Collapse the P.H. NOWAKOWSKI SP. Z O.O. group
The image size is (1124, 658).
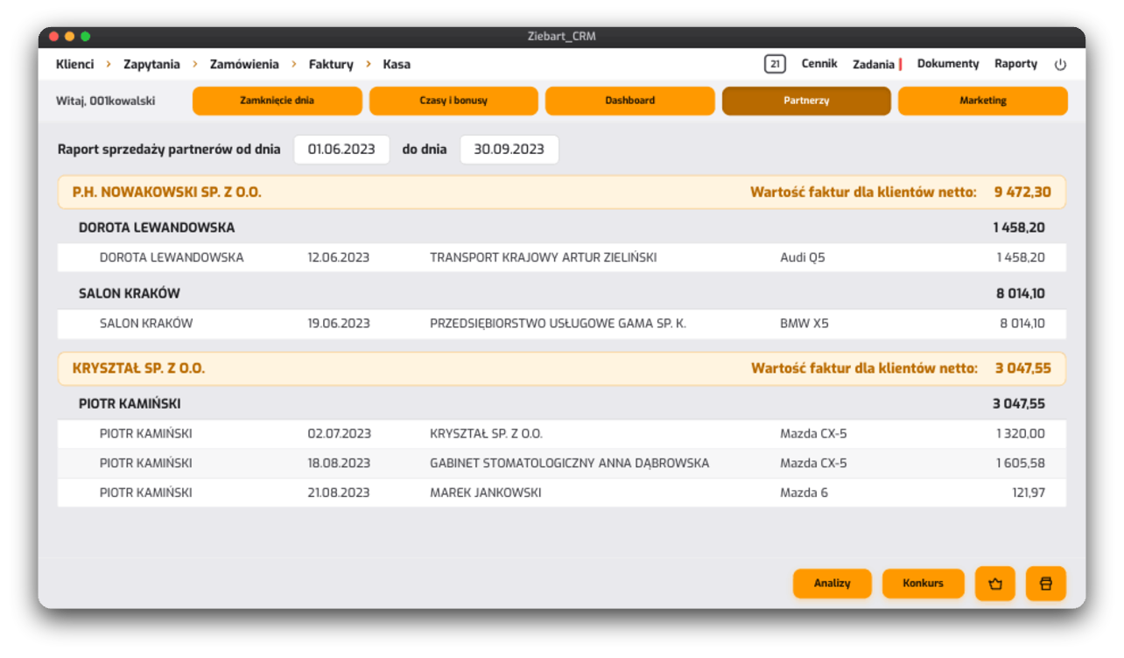pos(562,192)
